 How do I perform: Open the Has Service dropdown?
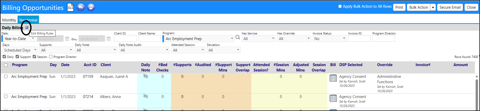(x=258, y=39)
